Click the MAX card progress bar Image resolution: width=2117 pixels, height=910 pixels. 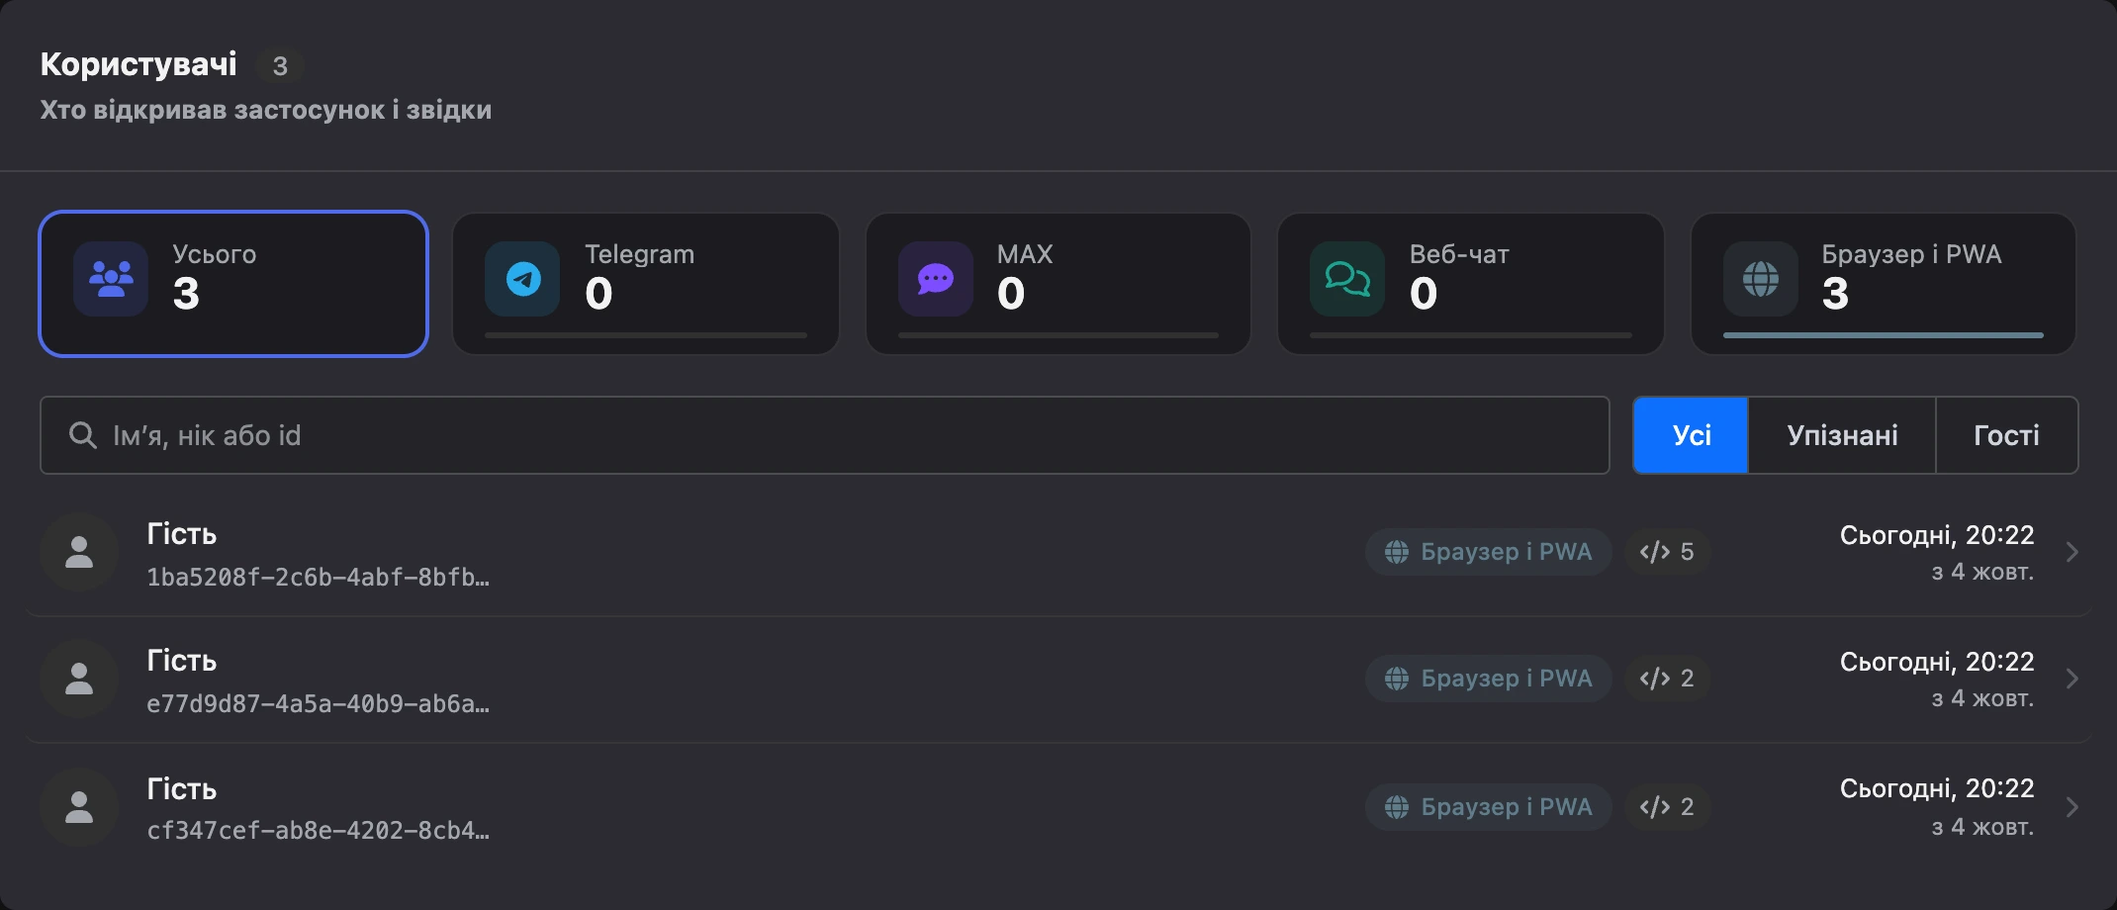pyautogui.click(x=1058, y=335)
